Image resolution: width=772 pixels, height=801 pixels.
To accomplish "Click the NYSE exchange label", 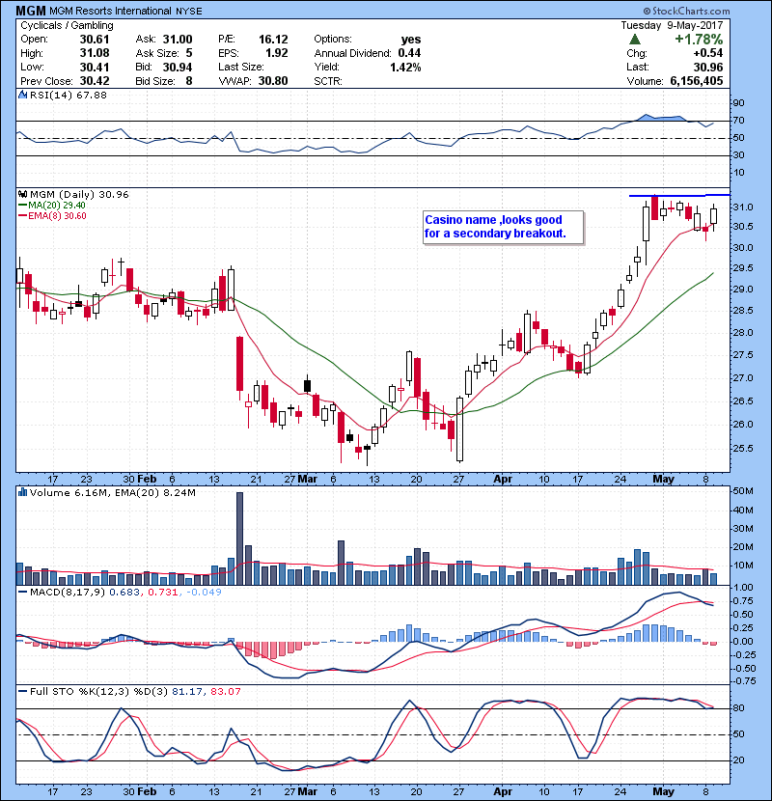I will tap(188, 11).
